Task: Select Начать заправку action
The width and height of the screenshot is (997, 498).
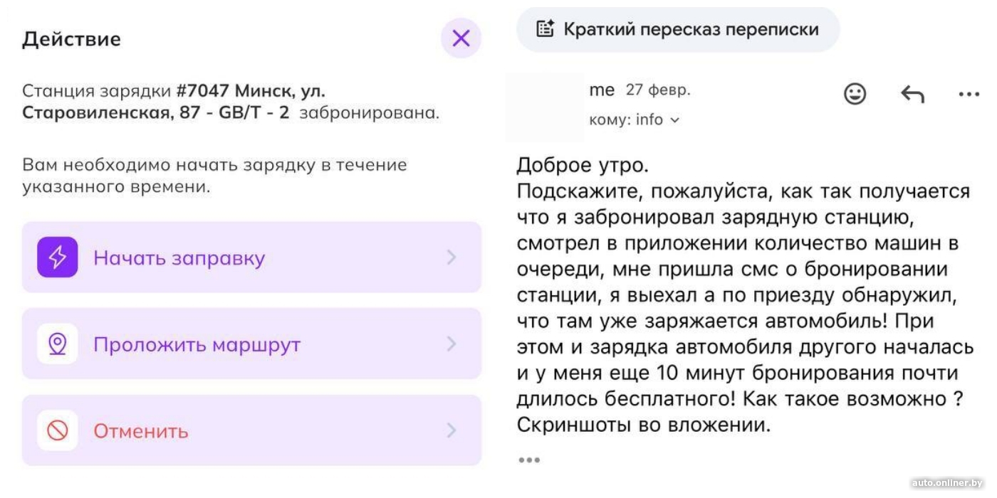Action: [x=179, y=258]
